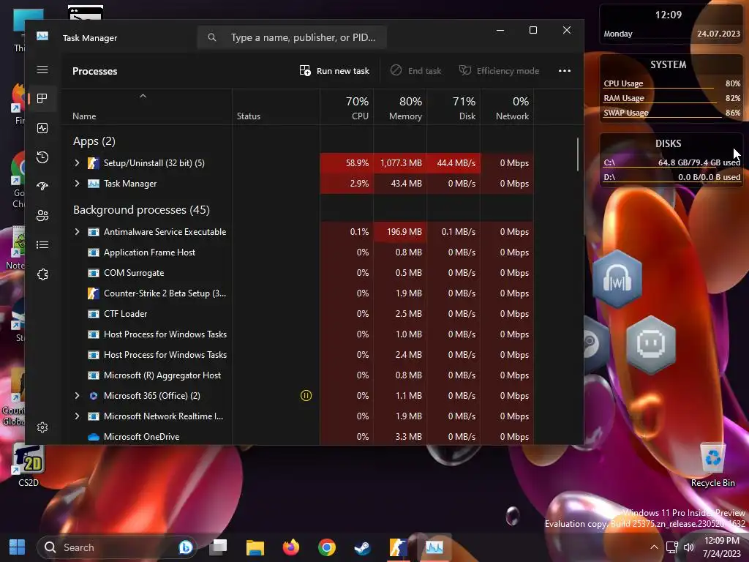Open network icon in system tray
This screenshot has width=749, height=562.
click(672, 547)
